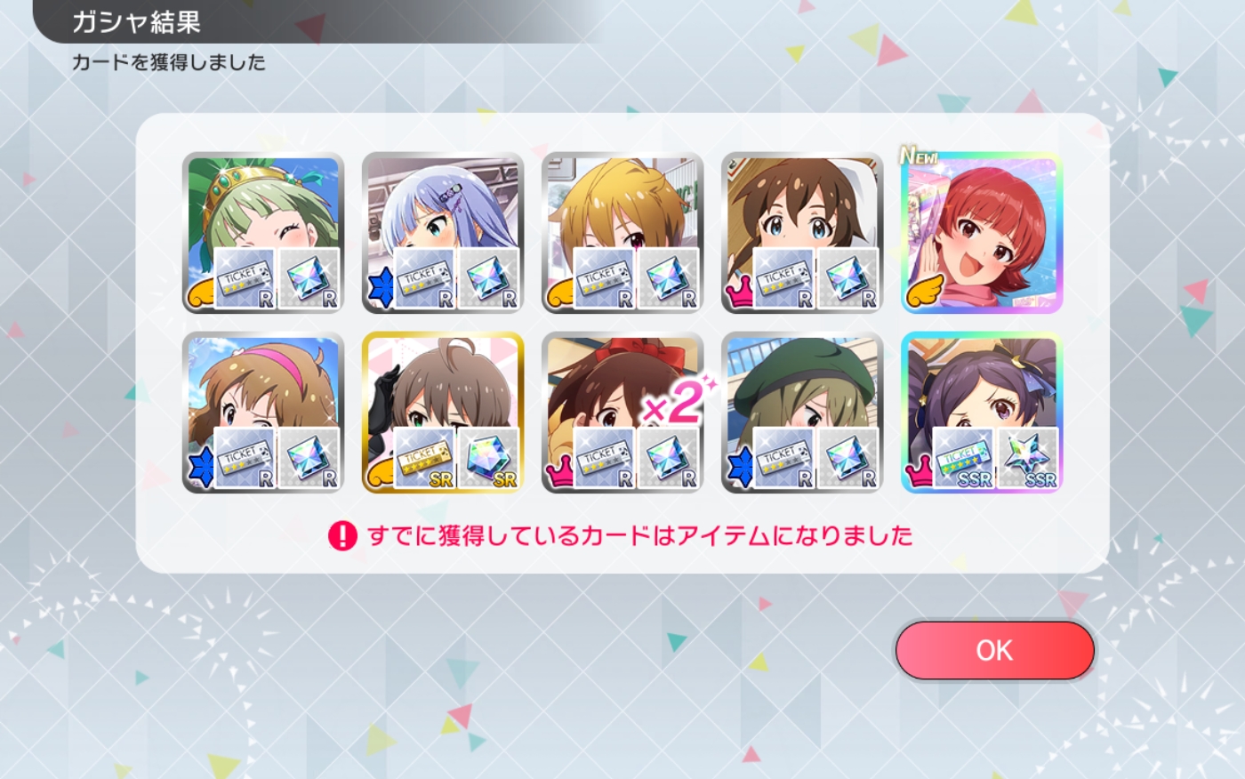The width and height of the screenshot is (1245, 779).
Task: Open the blonde winking girl card
Action: 622,233
